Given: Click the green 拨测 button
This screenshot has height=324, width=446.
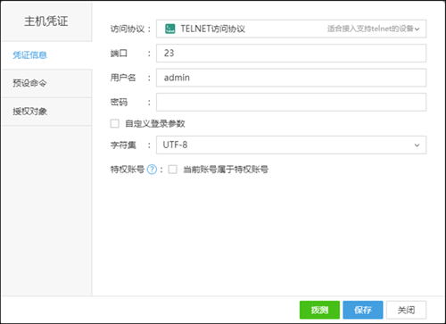Looking at the screenshot, I should [x=319, y=310].
